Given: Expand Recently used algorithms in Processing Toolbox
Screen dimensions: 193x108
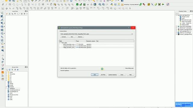Looking at the screenshot, I should click(x=176, y=15).
